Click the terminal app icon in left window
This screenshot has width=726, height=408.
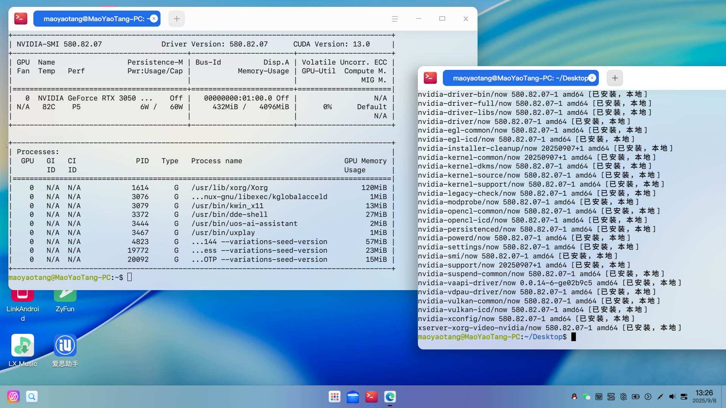(x=21, y=19)
